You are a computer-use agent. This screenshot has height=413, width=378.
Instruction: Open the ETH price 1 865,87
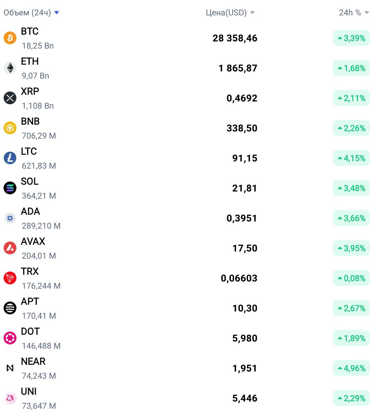point(238,68)
